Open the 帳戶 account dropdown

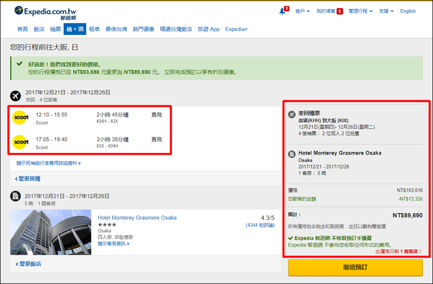pos(303,11)
